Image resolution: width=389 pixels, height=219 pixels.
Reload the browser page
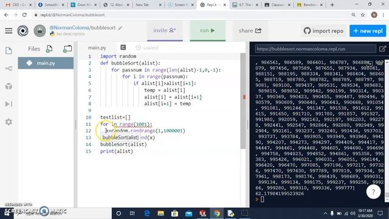pos(24,15)
